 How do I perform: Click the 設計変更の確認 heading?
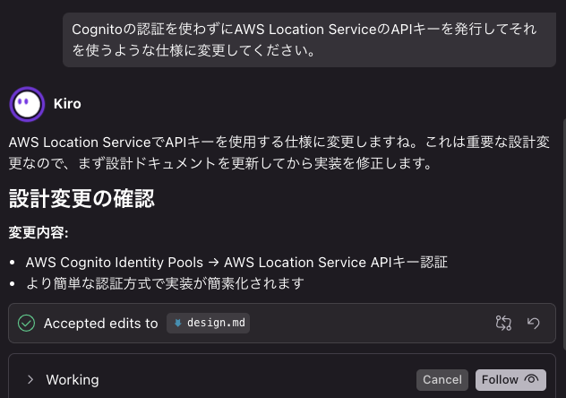pos(81,198)
